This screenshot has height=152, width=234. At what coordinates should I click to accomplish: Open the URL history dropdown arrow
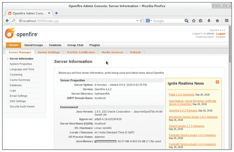(137, 21)
